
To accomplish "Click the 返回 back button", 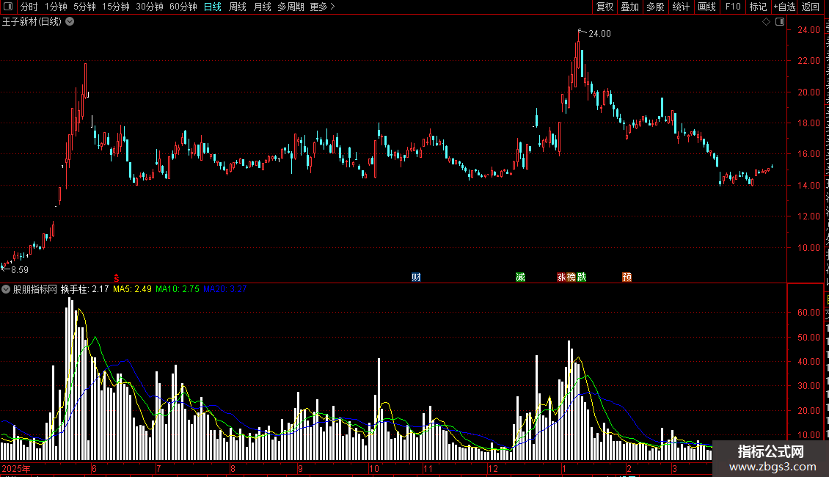I will click(811, 7).
